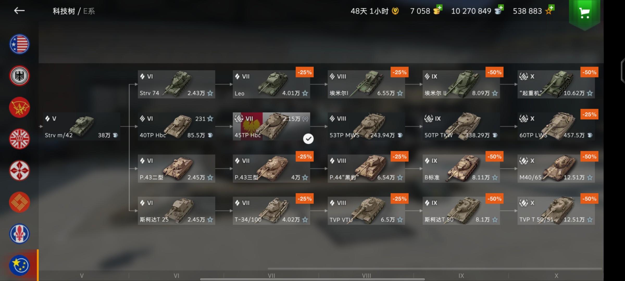Select the European nation stars tab
This screenshot has width=625, height=281.
click(20, 265)
